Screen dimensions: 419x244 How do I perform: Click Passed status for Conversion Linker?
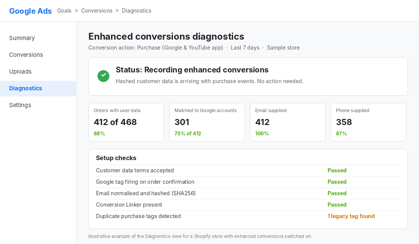tap(337, 205)
